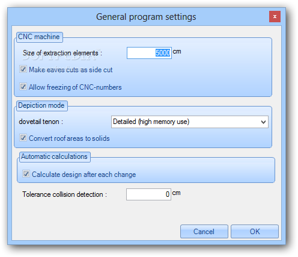Click the 'dovetail tenon :' label

(41, 122)
